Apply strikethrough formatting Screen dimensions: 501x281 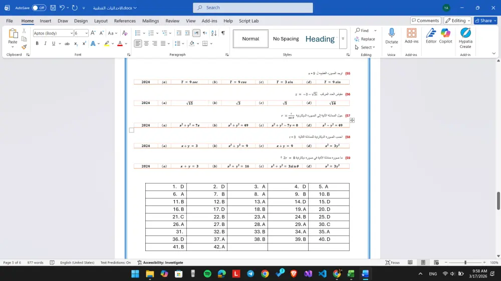coord(67,43)
